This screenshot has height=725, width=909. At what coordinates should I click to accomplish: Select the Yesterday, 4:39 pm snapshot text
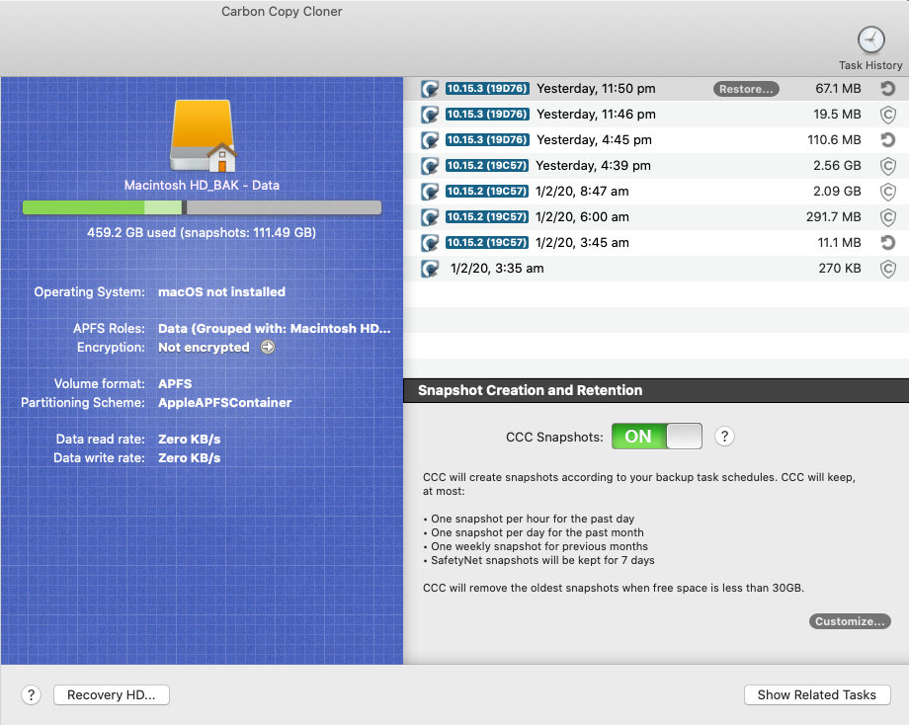(x=593, y=166)
